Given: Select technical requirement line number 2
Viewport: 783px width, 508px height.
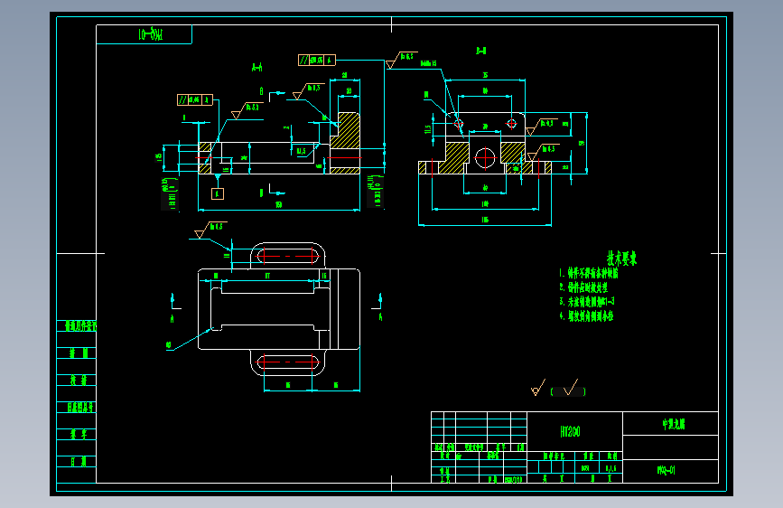Looking at the screenshot, I should (x=583, y=287).
